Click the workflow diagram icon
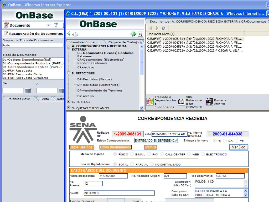The width and height of the screenshot is (269, 202). point(141,34)
